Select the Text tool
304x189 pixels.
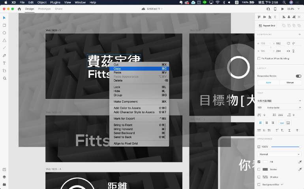pyautogui.click(x=4, y=63)
